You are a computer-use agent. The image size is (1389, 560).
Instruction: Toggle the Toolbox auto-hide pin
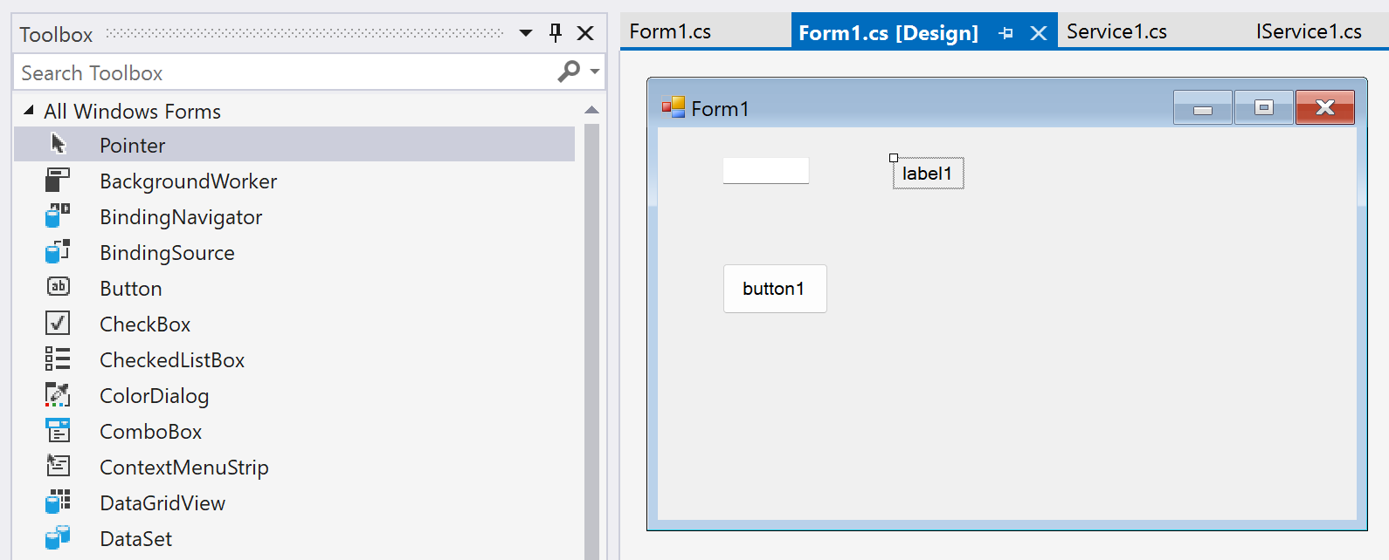coord(556,33)
